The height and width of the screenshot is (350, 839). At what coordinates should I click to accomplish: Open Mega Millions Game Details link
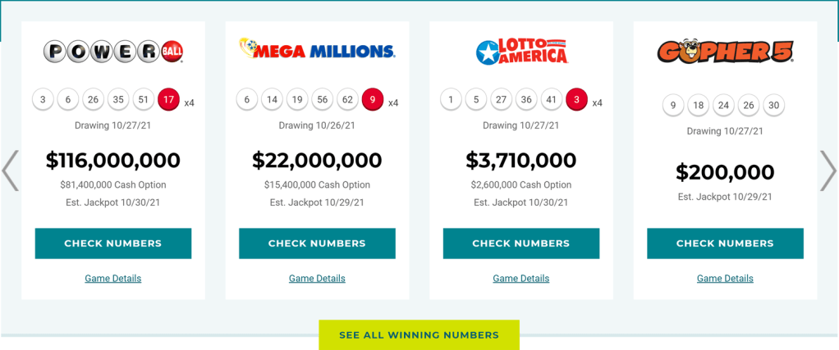[317, 279]
